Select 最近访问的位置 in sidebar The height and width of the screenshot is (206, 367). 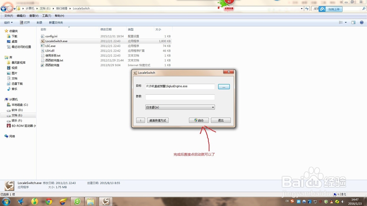[x=21, y=47]
